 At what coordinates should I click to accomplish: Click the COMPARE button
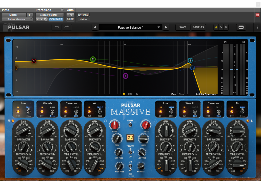[x=56, y=19]
